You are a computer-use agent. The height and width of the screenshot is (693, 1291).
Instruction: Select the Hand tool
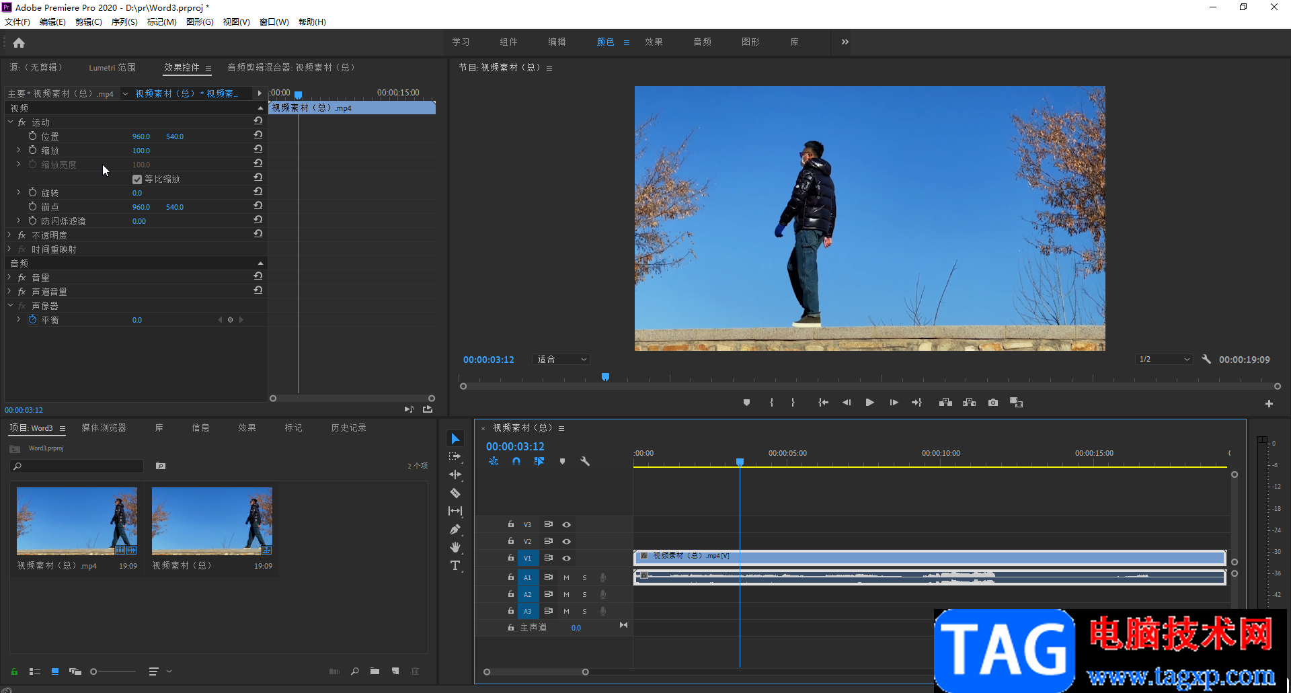click(x=455, y=547)
